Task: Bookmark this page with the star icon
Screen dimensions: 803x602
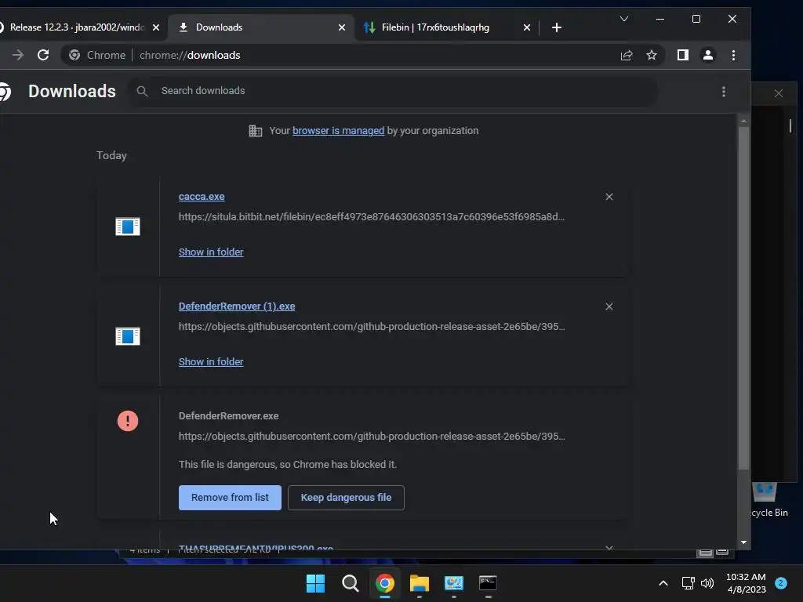Action: (652, 55)
